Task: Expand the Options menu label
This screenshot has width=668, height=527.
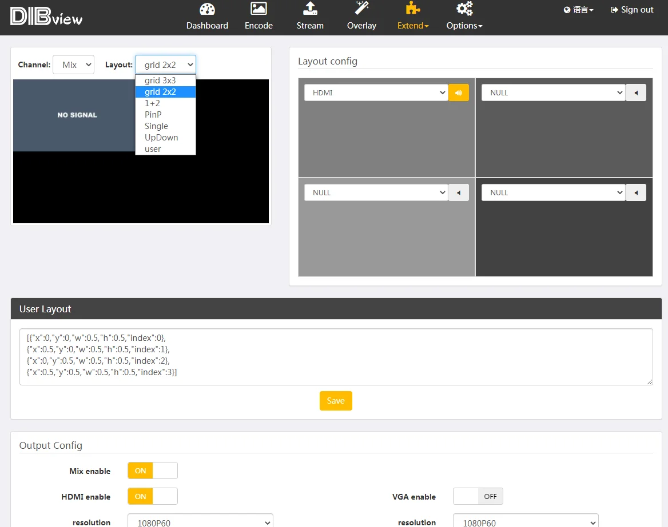Action: coord(464,26)
